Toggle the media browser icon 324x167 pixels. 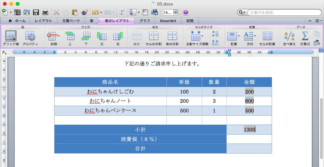coord(155,12)
